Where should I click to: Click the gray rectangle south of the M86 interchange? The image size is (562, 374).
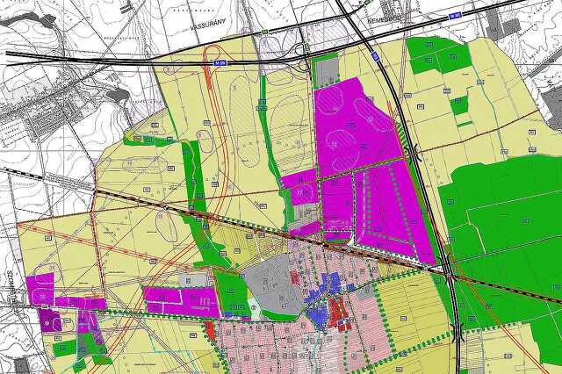click(327, 73)
